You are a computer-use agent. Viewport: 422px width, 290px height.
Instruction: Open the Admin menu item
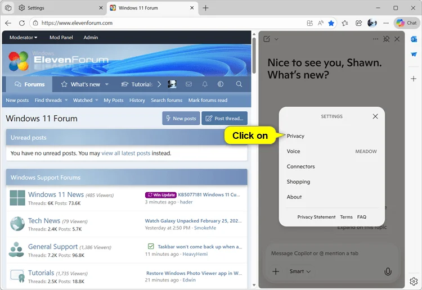click(x=91, y=38)
